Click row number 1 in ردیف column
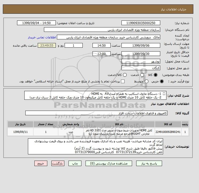This screenshot has height=193, width=199. click(x=185, y=132)
